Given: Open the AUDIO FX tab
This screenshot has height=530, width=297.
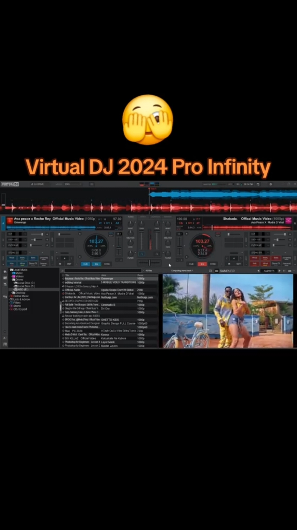Looking at the screenshot, I should pos(269,271).
